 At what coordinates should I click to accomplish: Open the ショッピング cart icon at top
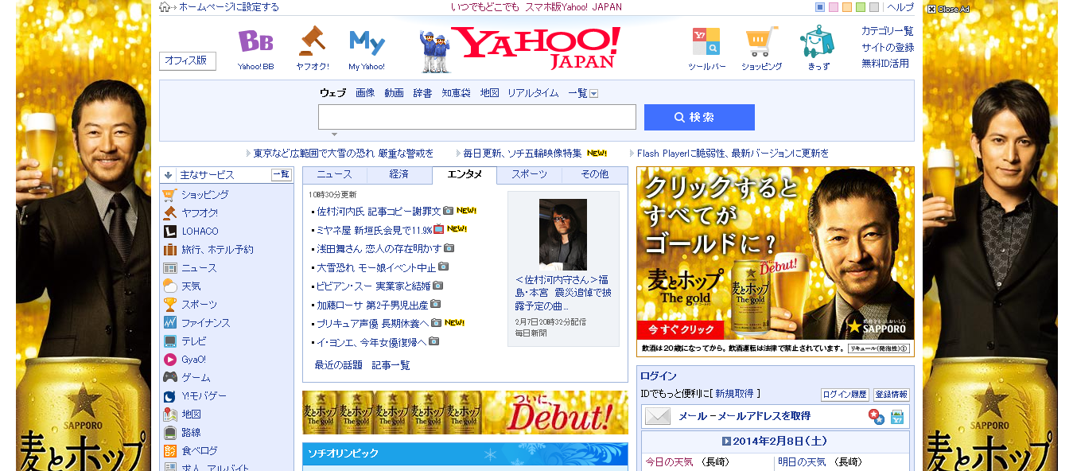click(761, 41)
